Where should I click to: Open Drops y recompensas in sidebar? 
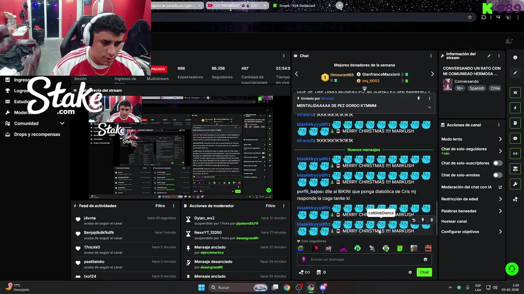pyautogui.click(x=37, y=134)
